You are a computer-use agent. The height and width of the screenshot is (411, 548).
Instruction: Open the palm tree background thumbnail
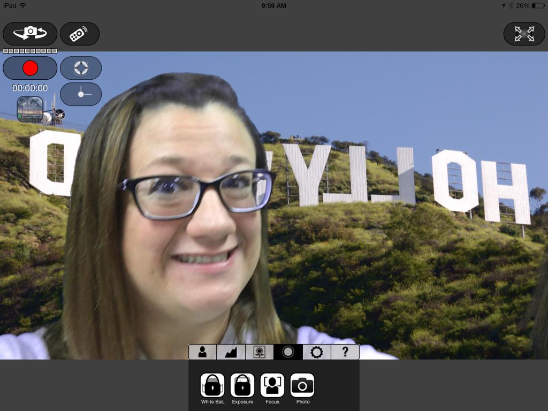30,109
